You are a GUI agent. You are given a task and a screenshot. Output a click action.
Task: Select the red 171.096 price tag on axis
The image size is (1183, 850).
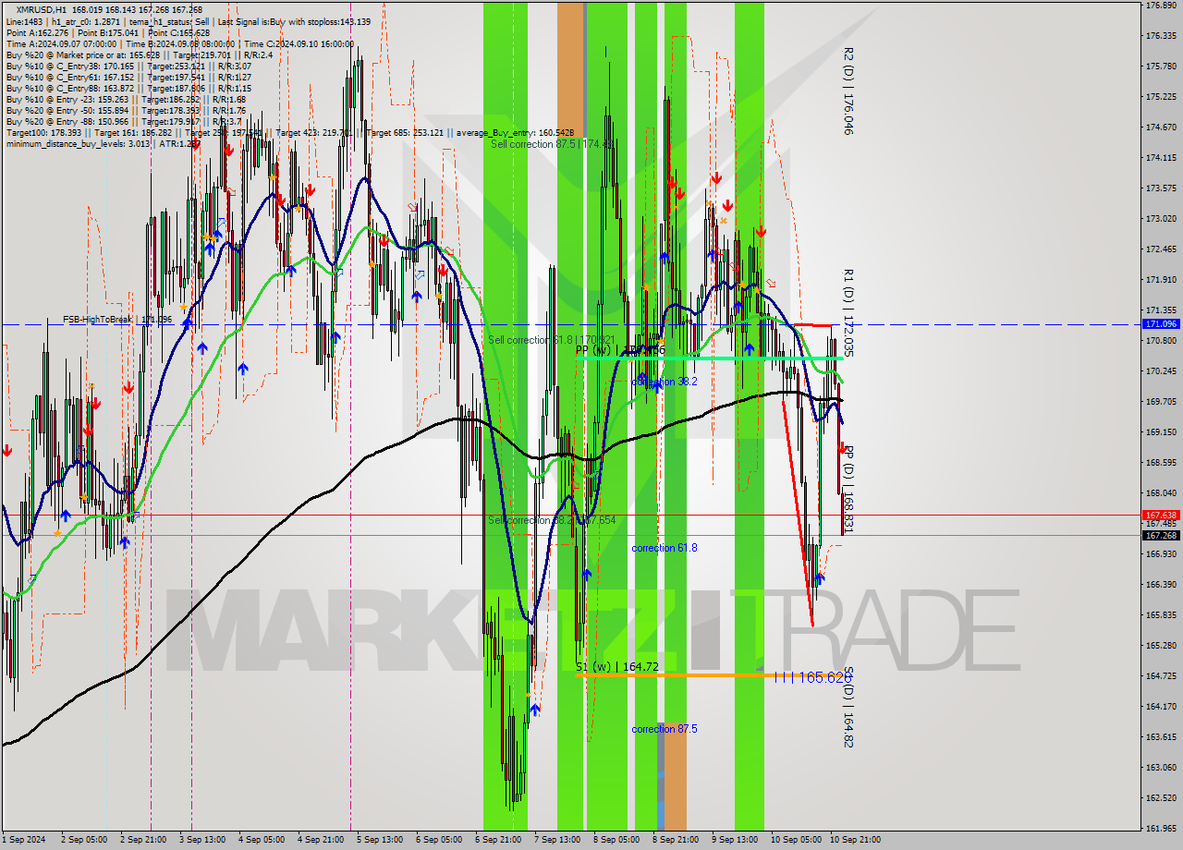pyautogui.click(x=1161, y=324)
